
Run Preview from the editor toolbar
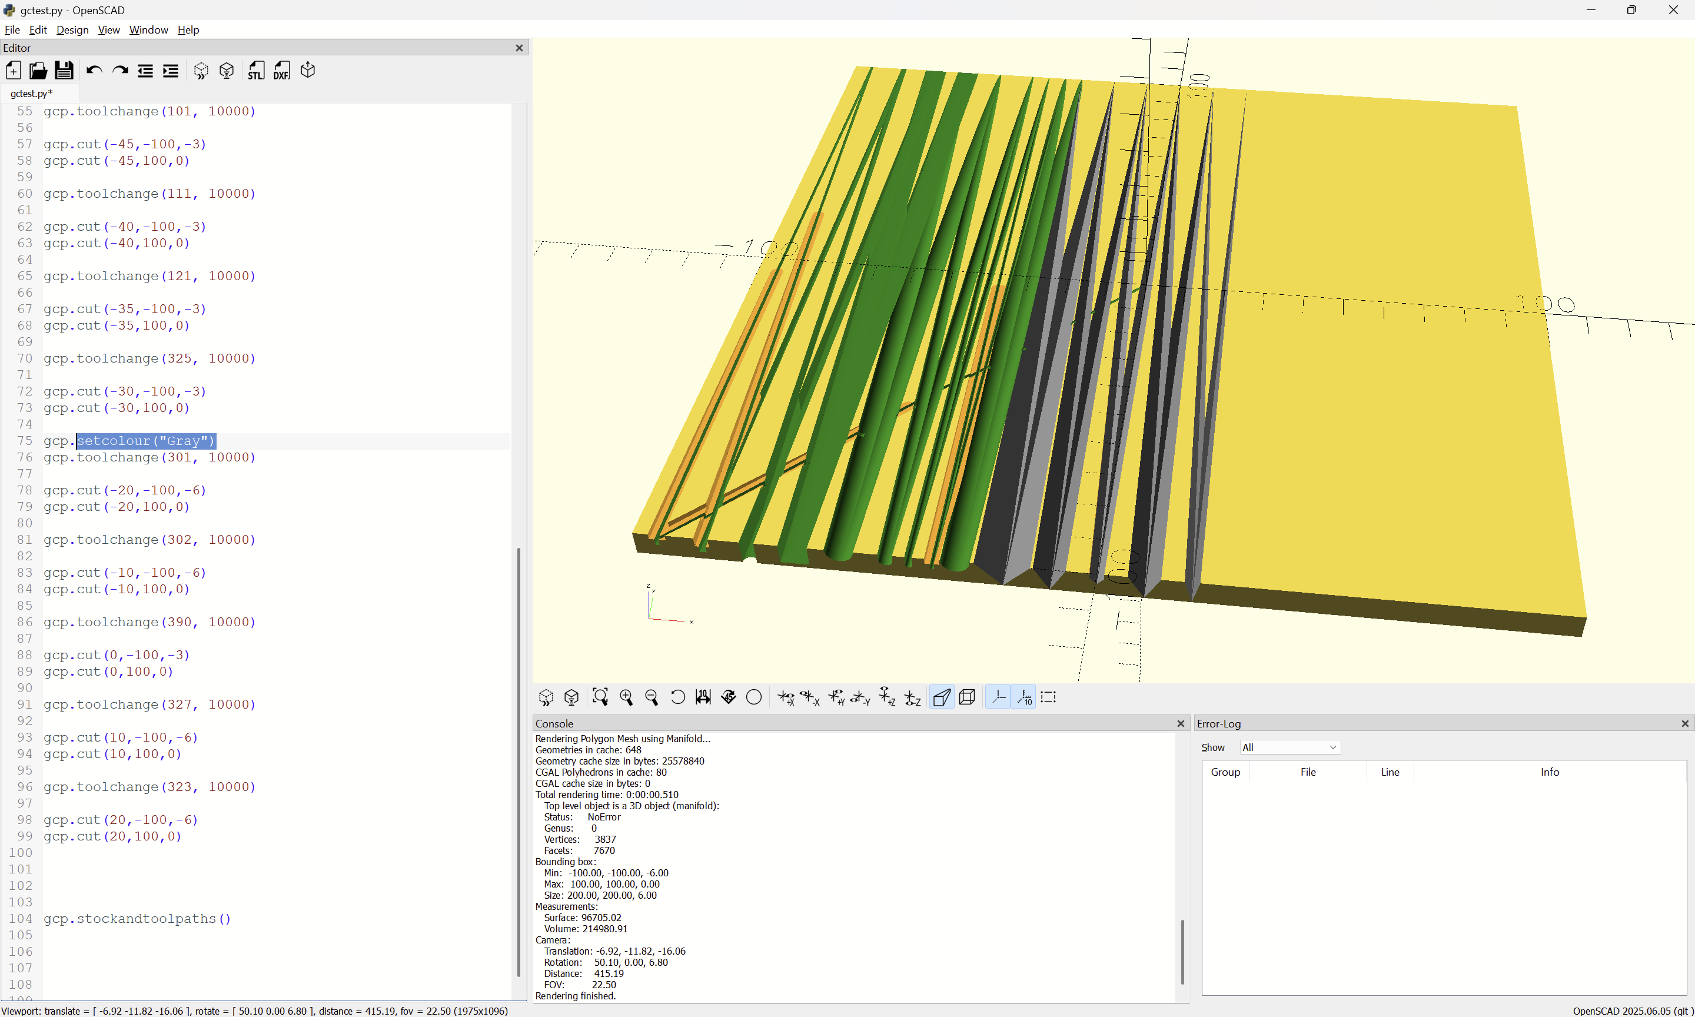(x=201, y=71)
